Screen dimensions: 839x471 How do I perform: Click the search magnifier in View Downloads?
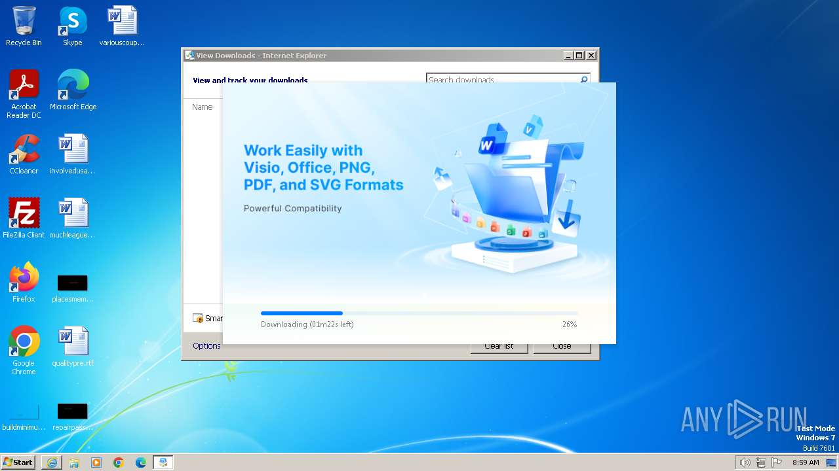click(584, 80)
